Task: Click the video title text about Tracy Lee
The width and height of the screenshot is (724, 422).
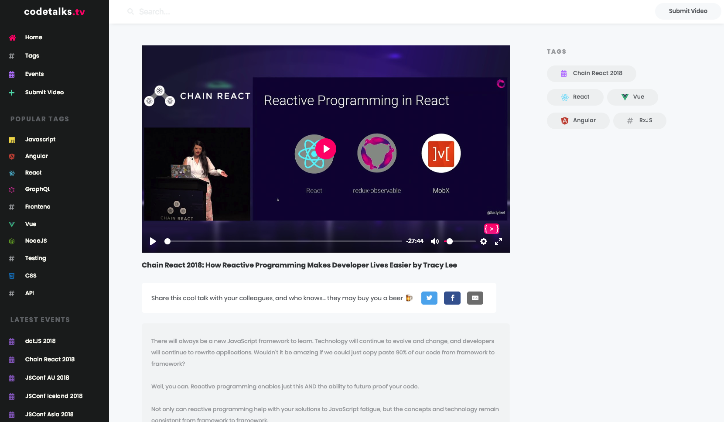Action: [299, 265]
